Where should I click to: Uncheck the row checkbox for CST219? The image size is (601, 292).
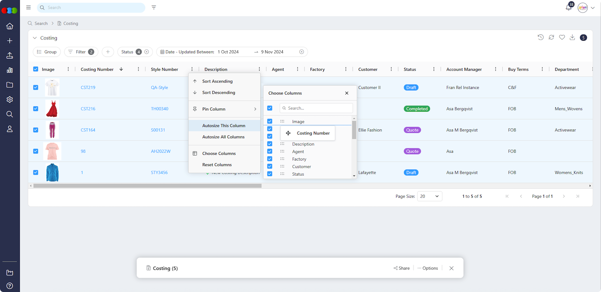click(x=36, y=87)
